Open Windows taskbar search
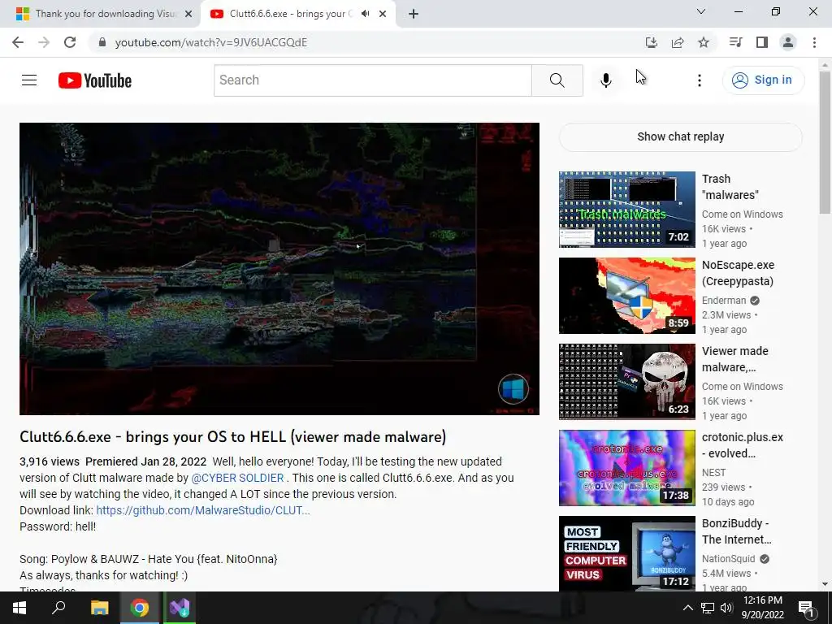The width and height of the screenshot is (832, 624). [x=58, y=608]
